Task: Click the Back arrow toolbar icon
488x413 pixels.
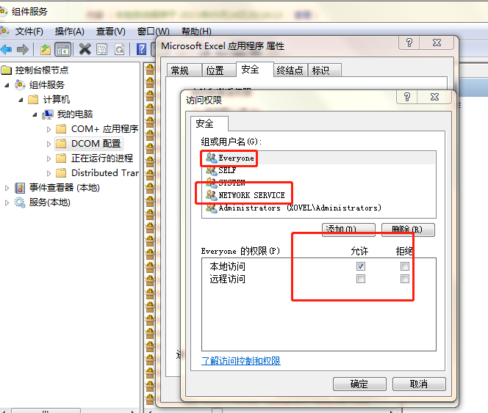Action: (x=6, y=49)
